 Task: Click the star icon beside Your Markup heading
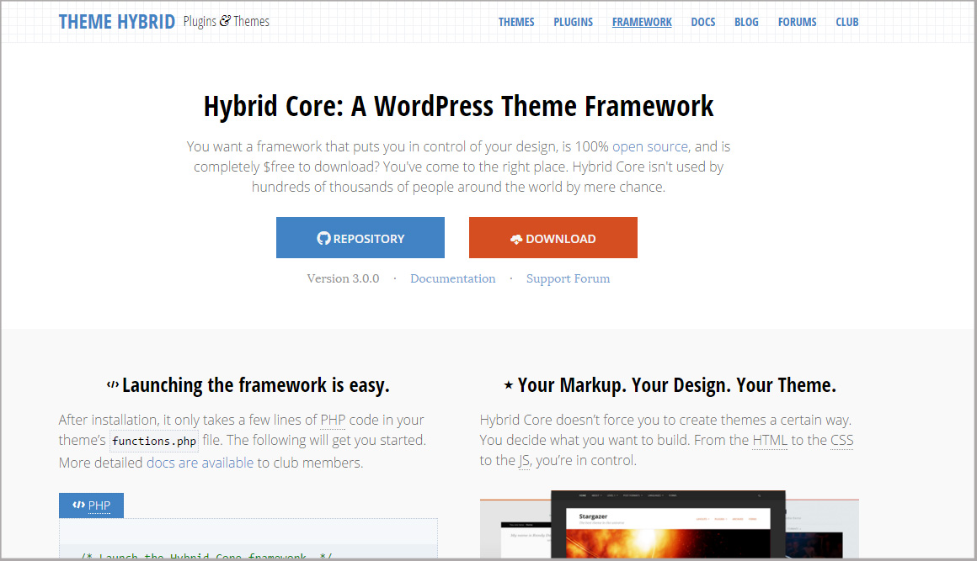(x=509, y=385)
